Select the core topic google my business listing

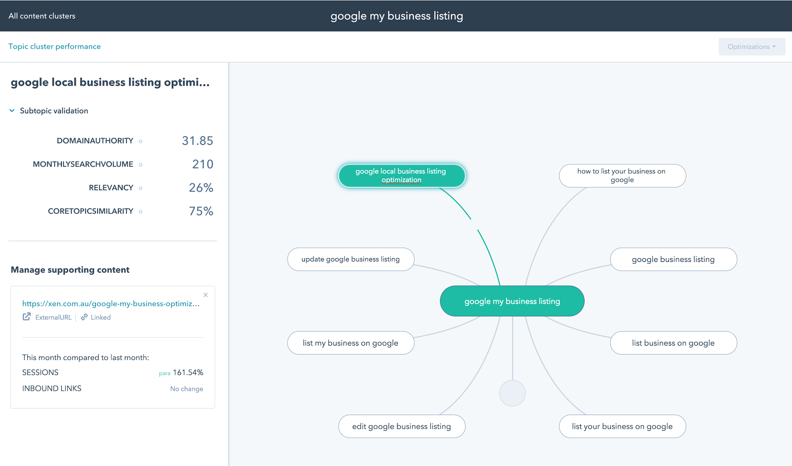(512, 301)
